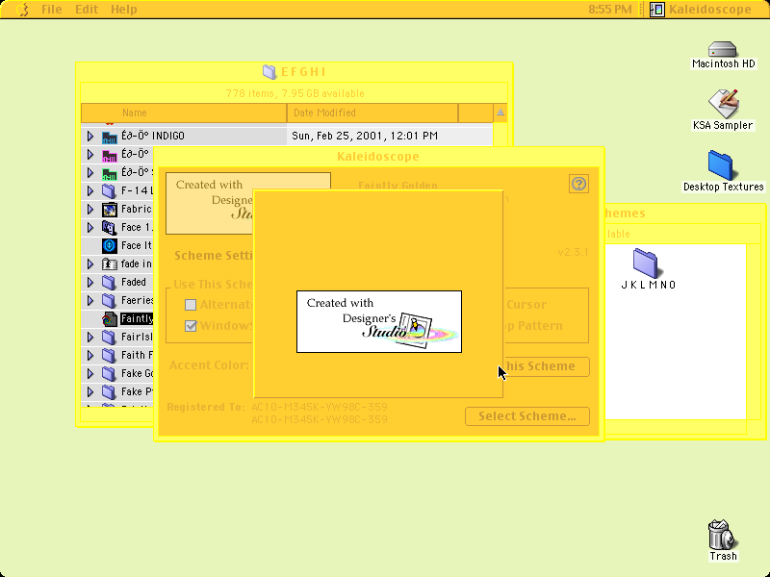
Task: Click the highlighted Faintly scheme file icon
Action: pos(109,319)
